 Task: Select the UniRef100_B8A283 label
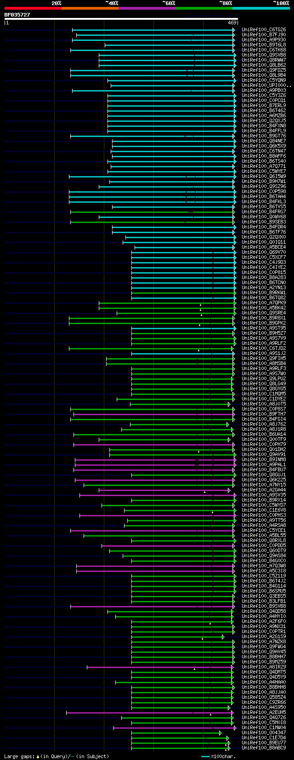264,277
